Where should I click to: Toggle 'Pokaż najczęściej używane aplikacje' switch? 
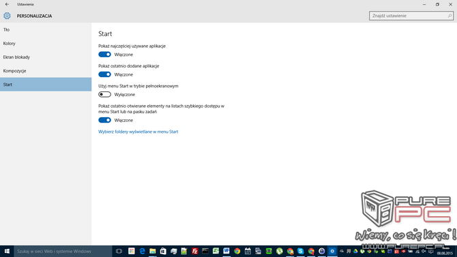click(x=104, y=55)
